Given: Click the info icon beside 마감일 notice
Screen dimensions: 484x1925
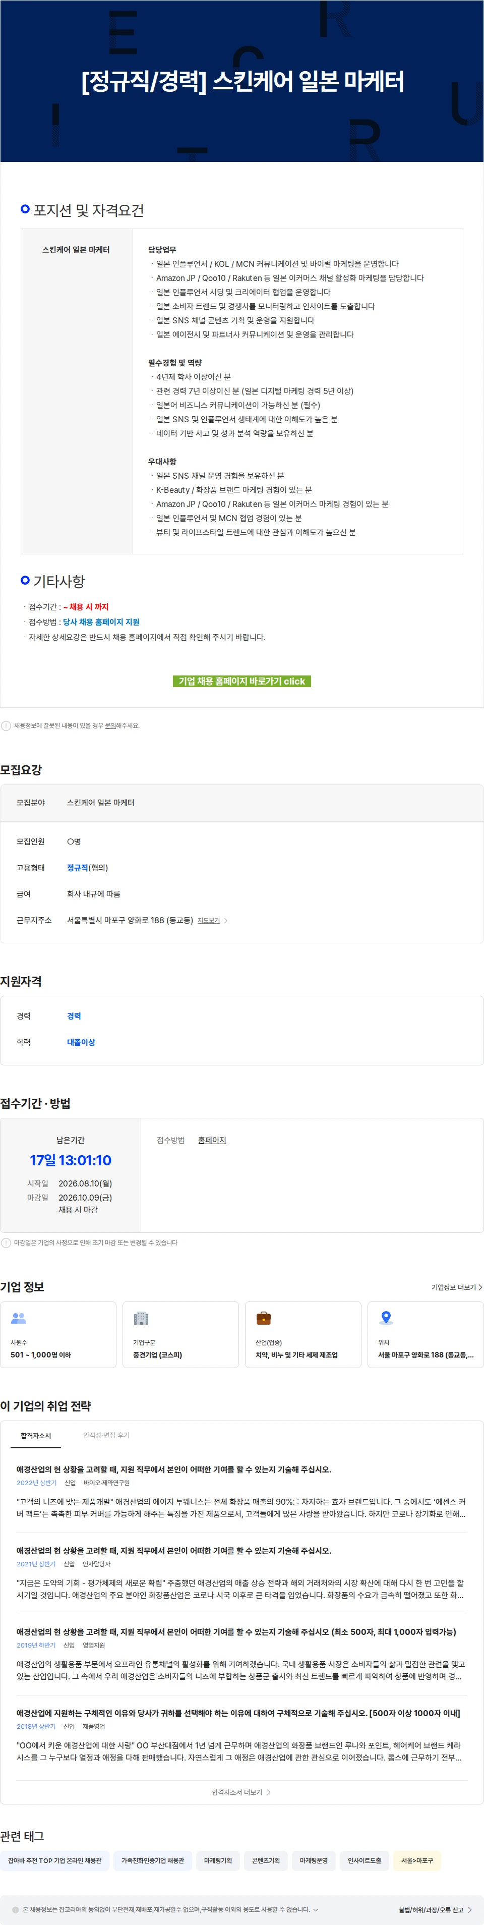Looking at the screenshot, I should [6, 1243].
